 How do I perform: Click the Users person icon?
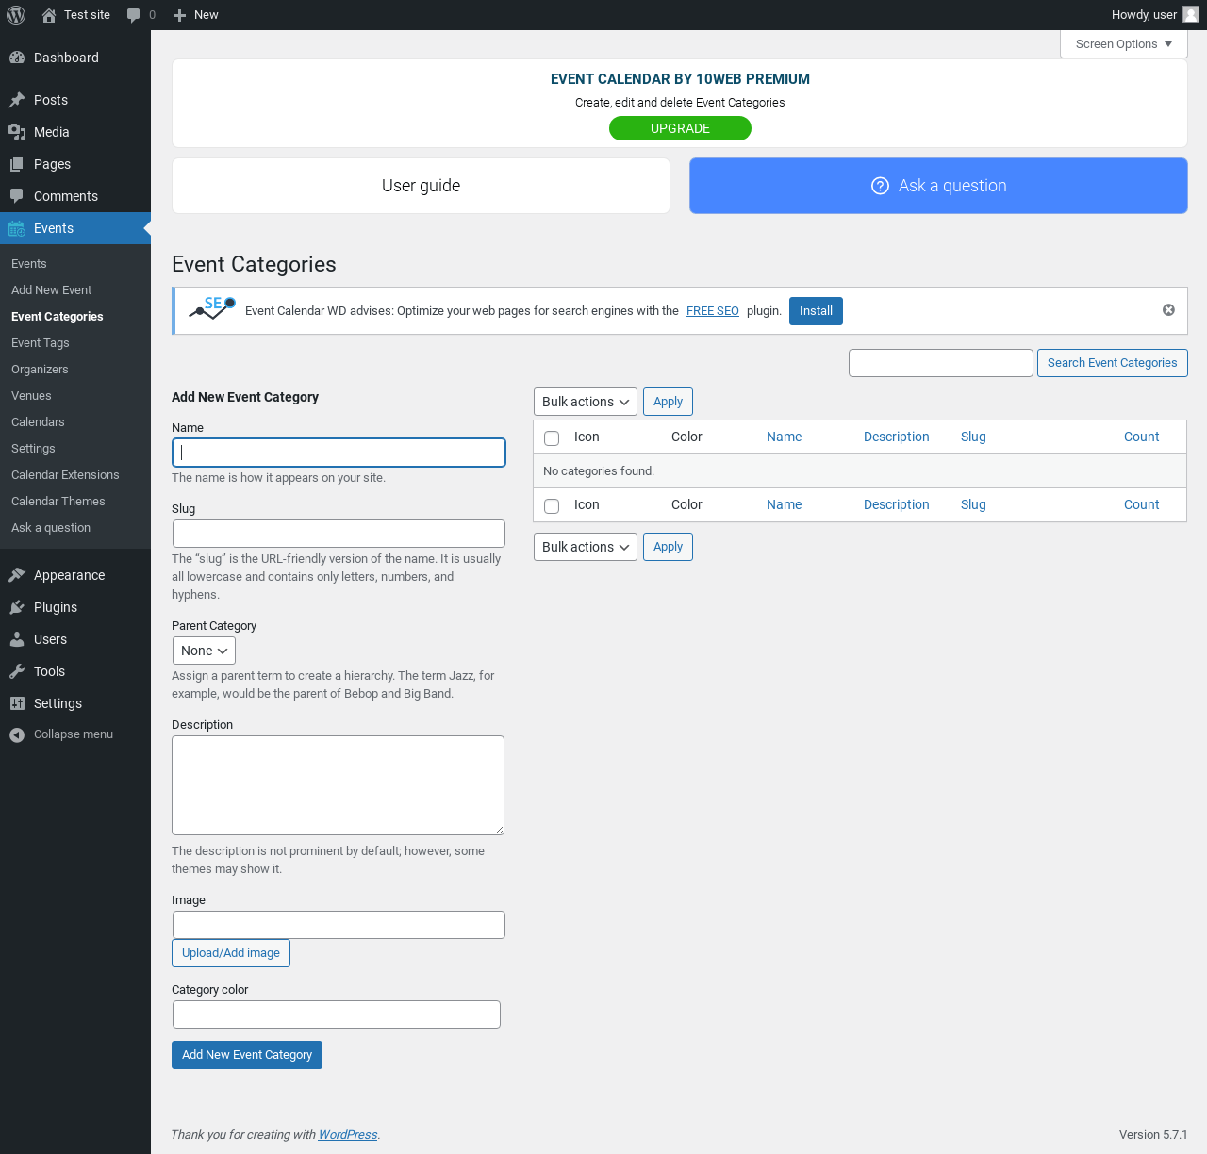(17, 639)
